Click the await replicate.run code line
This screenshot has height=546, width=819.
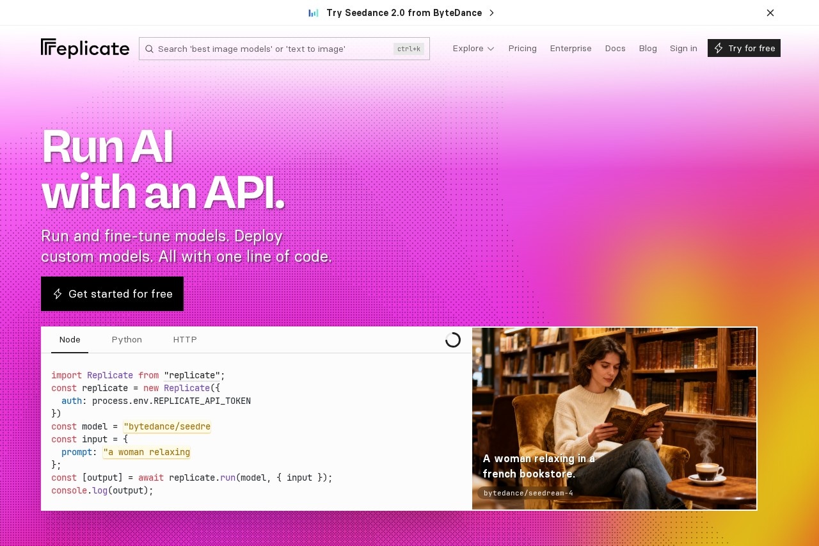click(192, 478)
